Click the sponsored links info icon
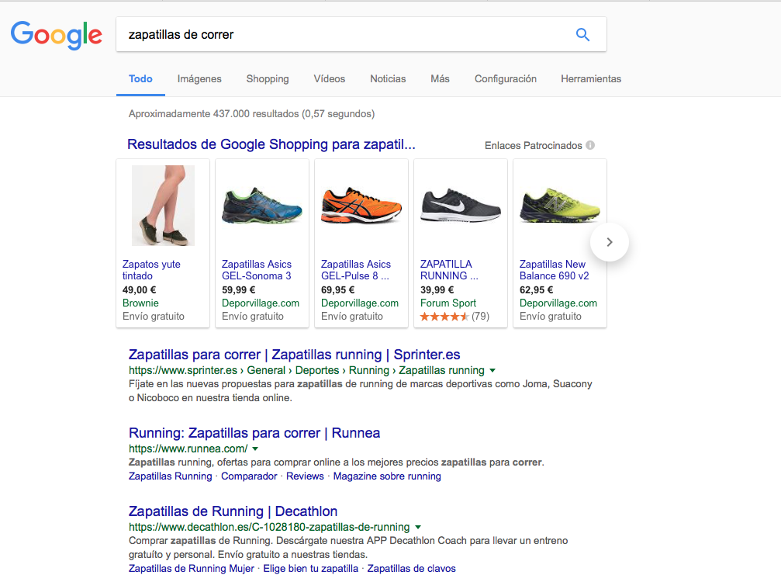The image size is (781, 575). [x=590, y=145]
